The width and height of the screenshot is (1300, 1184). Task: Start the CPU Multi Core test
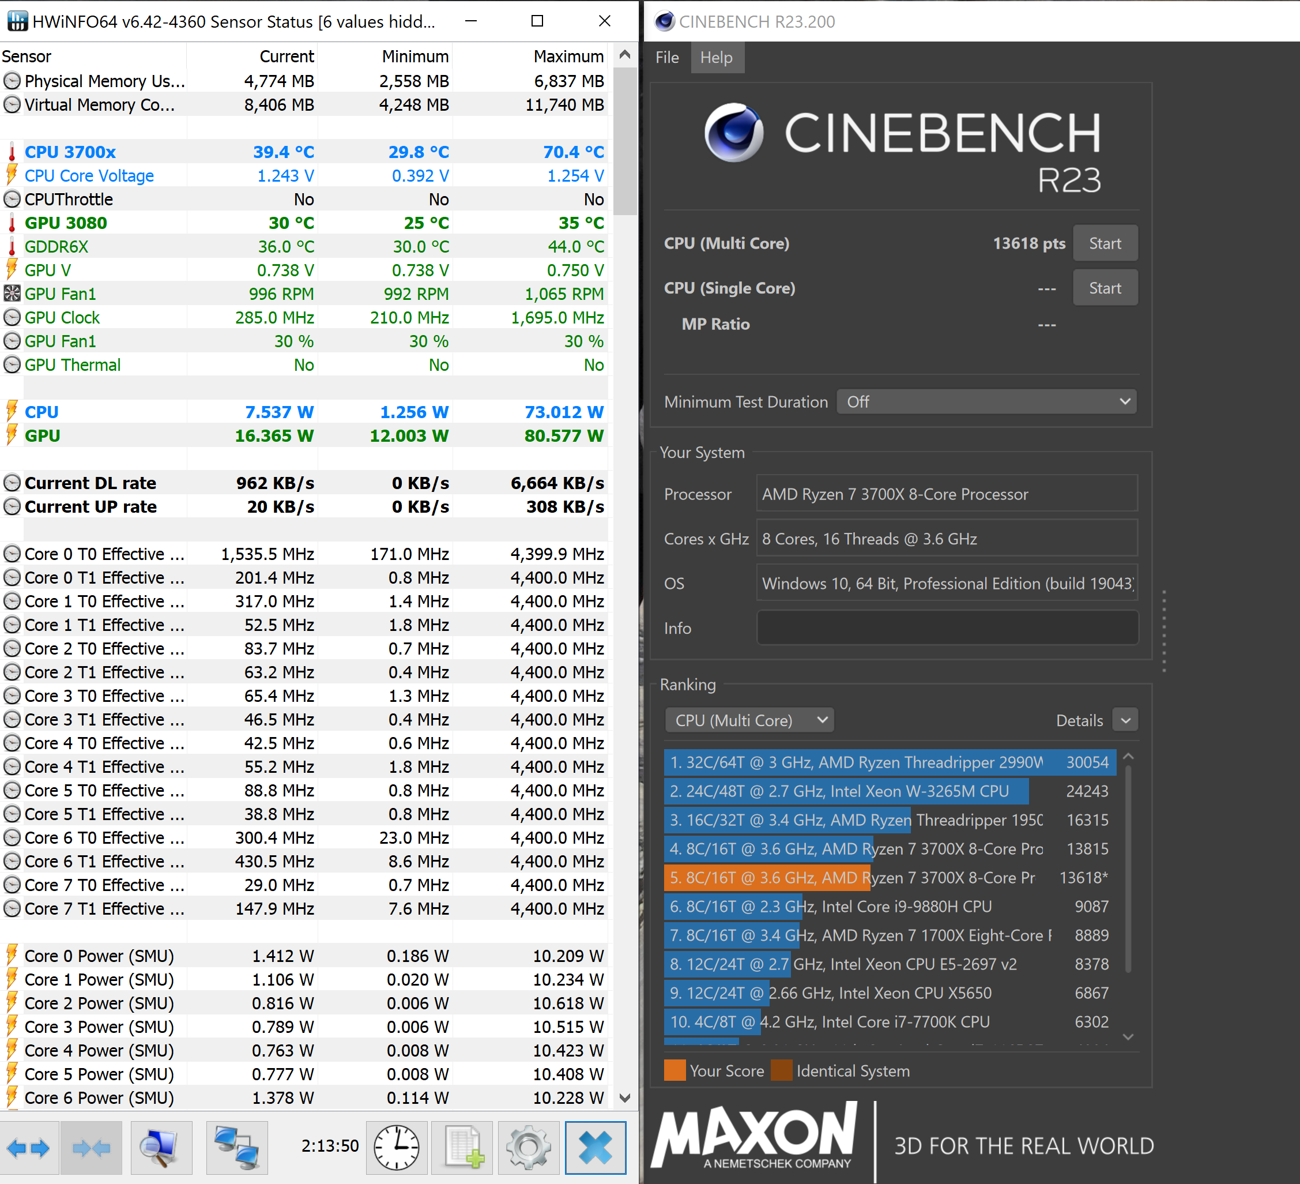[1105, 243]
